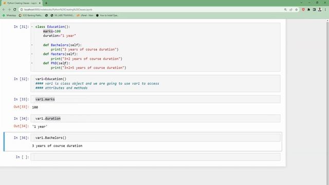Close the Python Creating Classes tab
Viewport: 329px width, 185px height.
pyautogui.click(x=40, y=3)
